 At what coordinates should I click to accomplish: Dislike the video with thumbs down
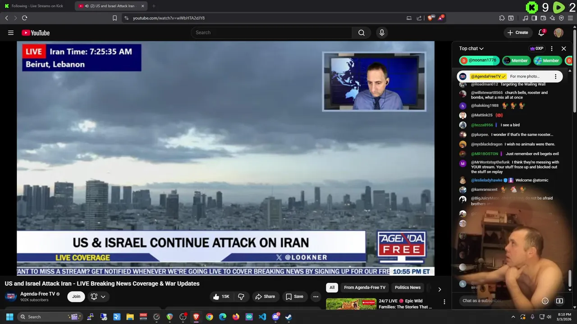(241, 297)
